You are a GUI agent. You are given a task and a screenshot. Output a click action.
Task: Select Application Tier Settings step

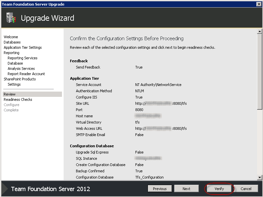23,47
